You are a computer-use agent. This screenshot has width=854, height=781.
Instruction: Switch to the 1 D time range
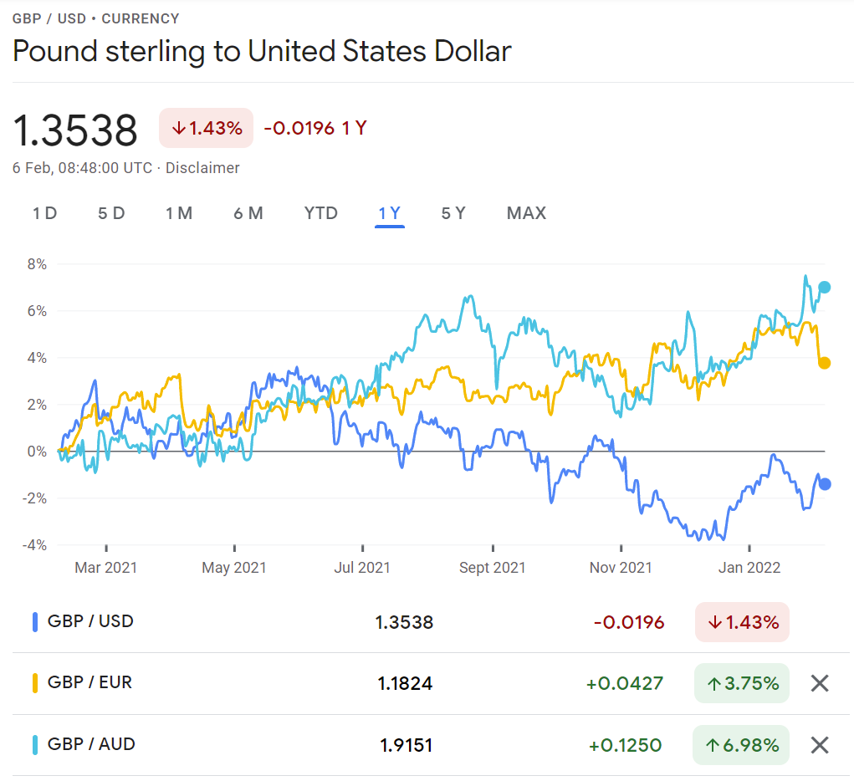tap(45, 213)
